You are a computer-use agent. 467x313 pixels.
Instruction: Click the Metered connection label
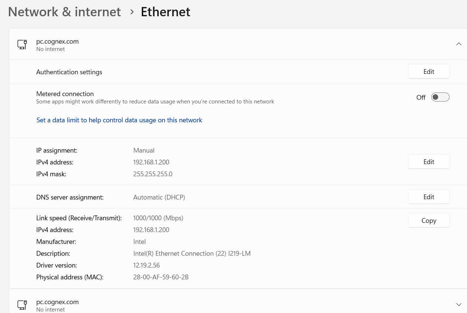pos(65,94)
